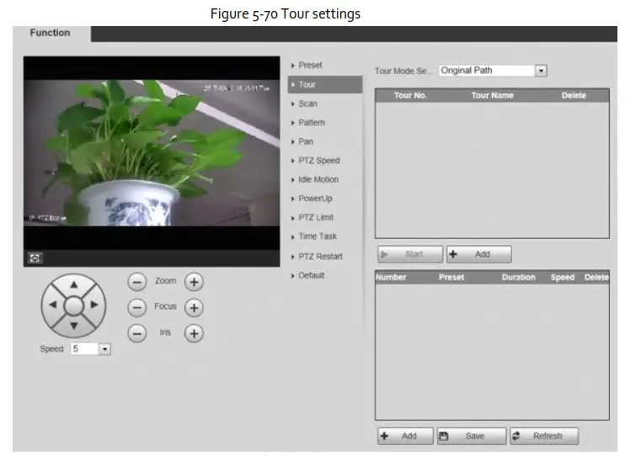The image size is (625, 456).
Task: Click the Start tour button
Action: coord(410,254)
